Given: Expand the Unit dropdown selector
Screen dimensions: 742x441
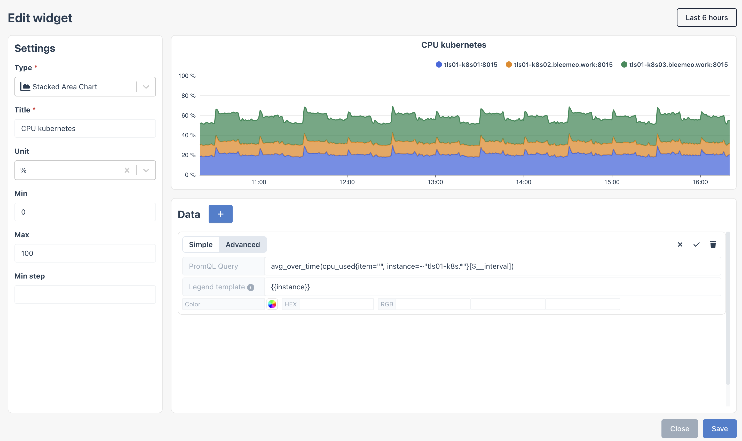Looking at the screenshot, I should [146, 170].
